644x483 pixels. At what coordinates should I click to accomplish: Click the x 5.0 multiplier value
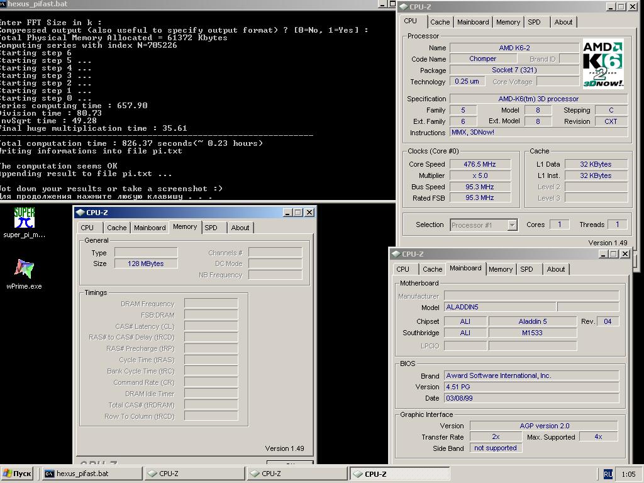tap(480, 175)
